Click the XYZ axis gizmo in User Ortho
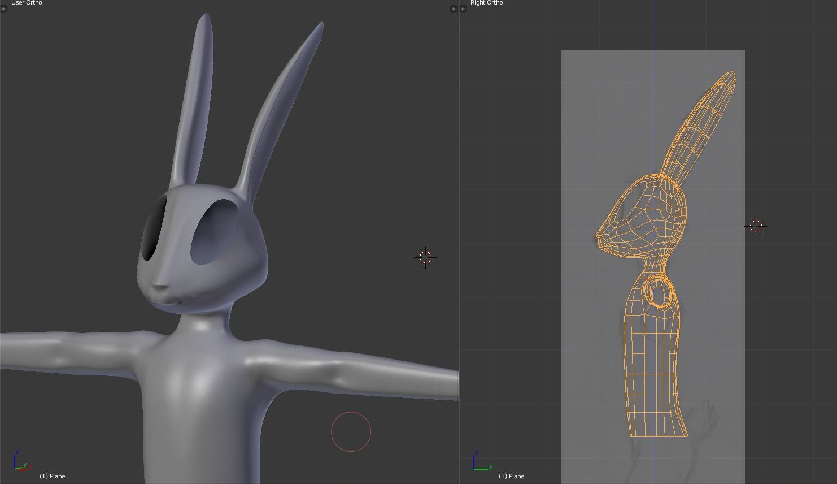Viewport: 837px width, 484px height. [20, 462]
